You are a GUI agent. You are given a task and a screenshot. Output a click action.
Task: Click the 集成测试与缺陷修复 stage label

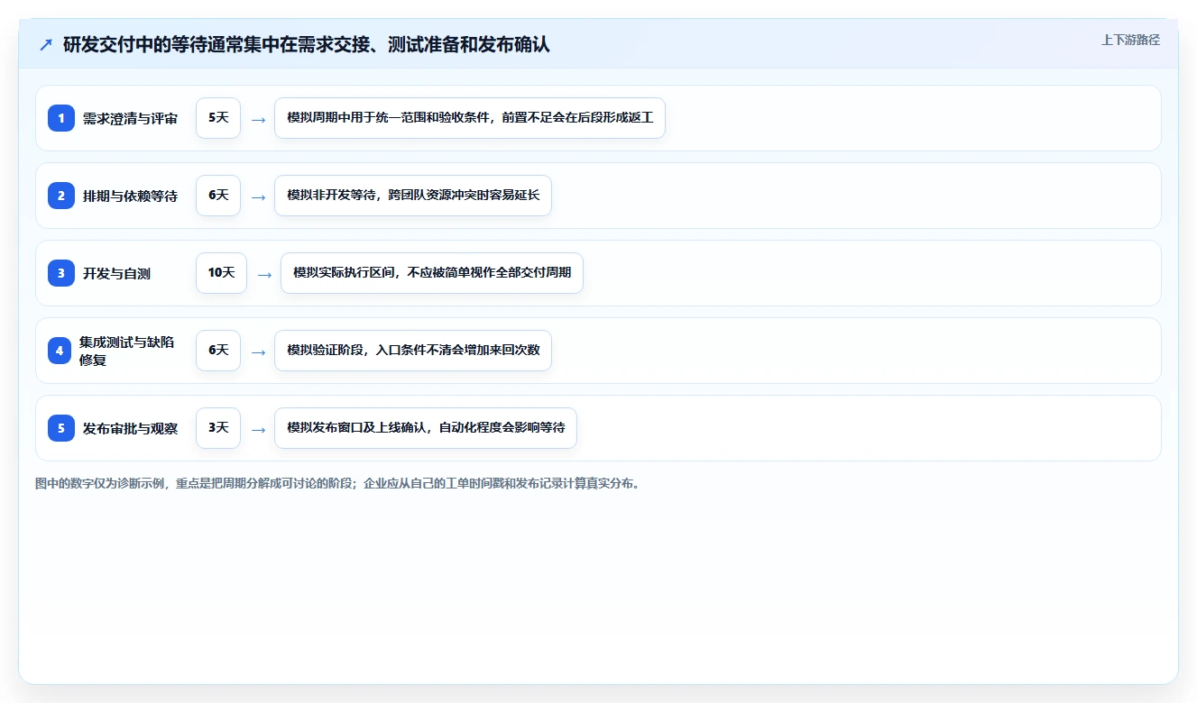tap(126, 351)
